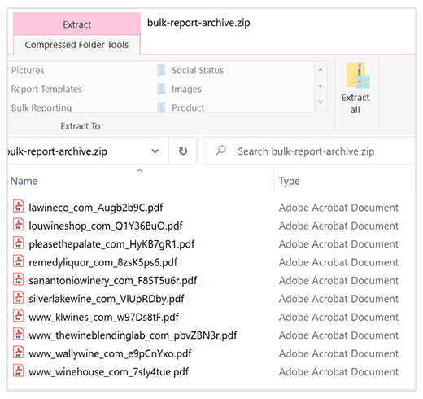Click the PDF icon of www_thewineblendinglab_com_pbvZBN3r.pdf
The image size is (423, 399).
(x=19, y=334)
